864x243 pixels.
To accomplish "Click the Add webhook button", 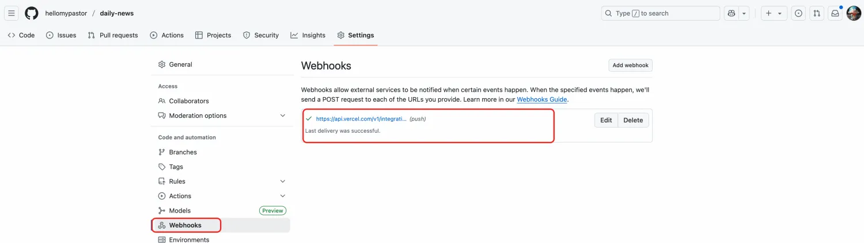I will [631, 65].
